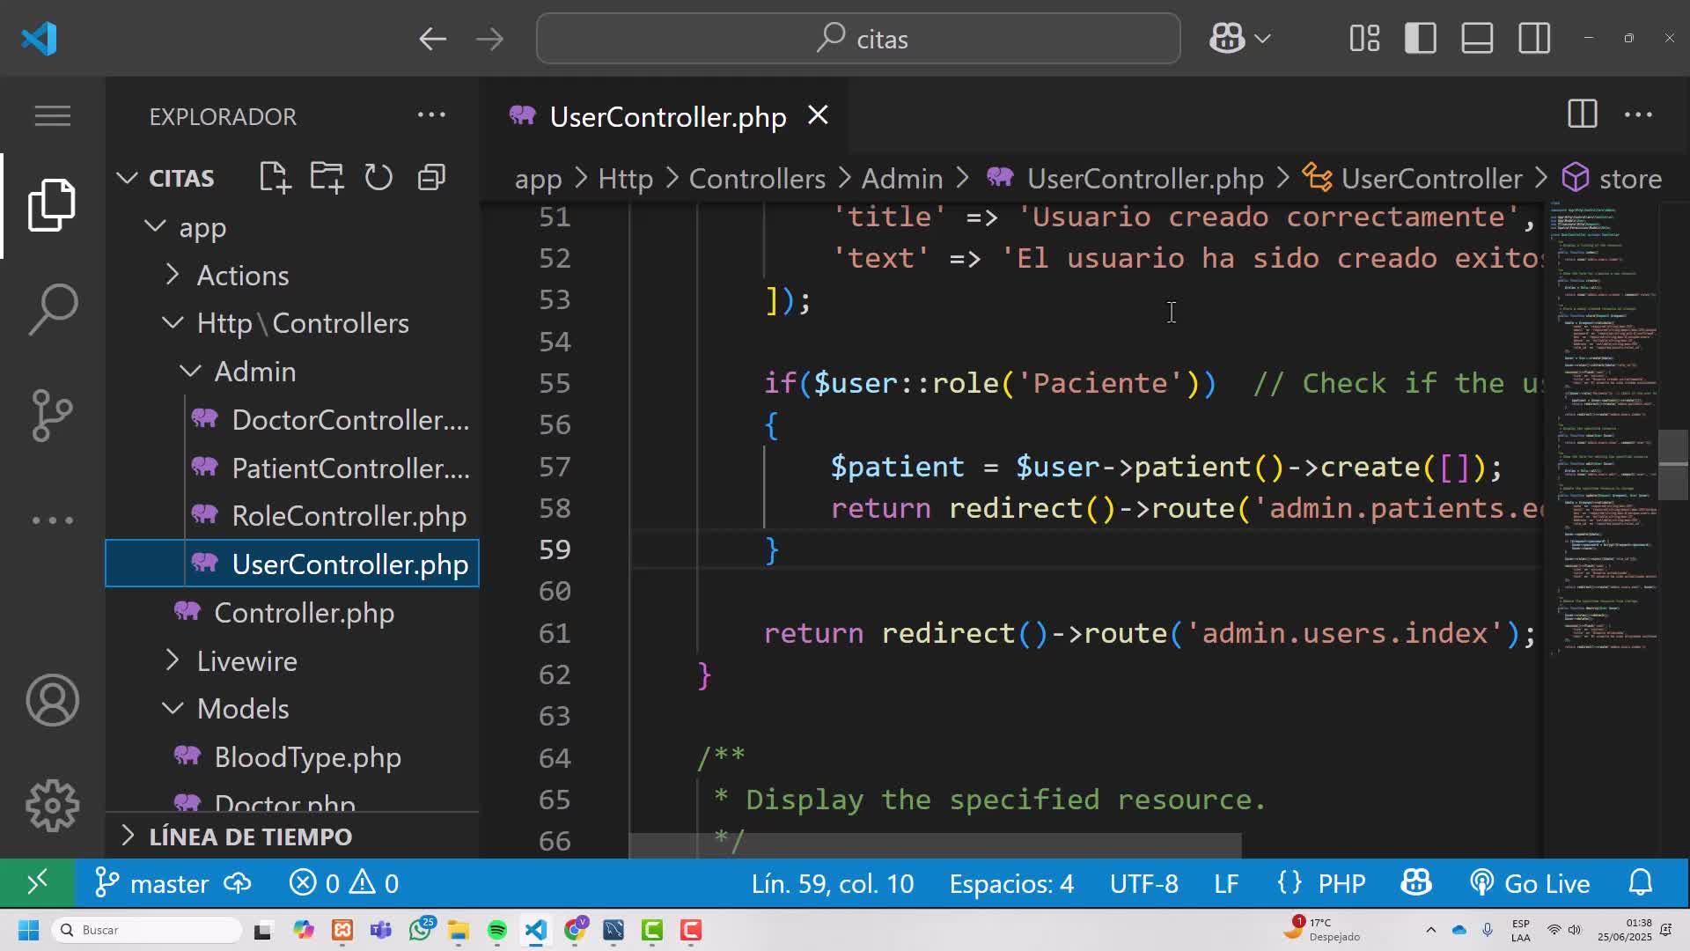The height and width of the screenshot is (951, 1690).
Task: Expand the Actions folder
Action: coord(173,276)
